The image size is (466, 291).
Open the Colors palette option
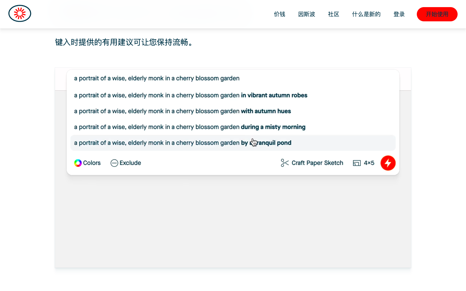[x=92, y=163]
